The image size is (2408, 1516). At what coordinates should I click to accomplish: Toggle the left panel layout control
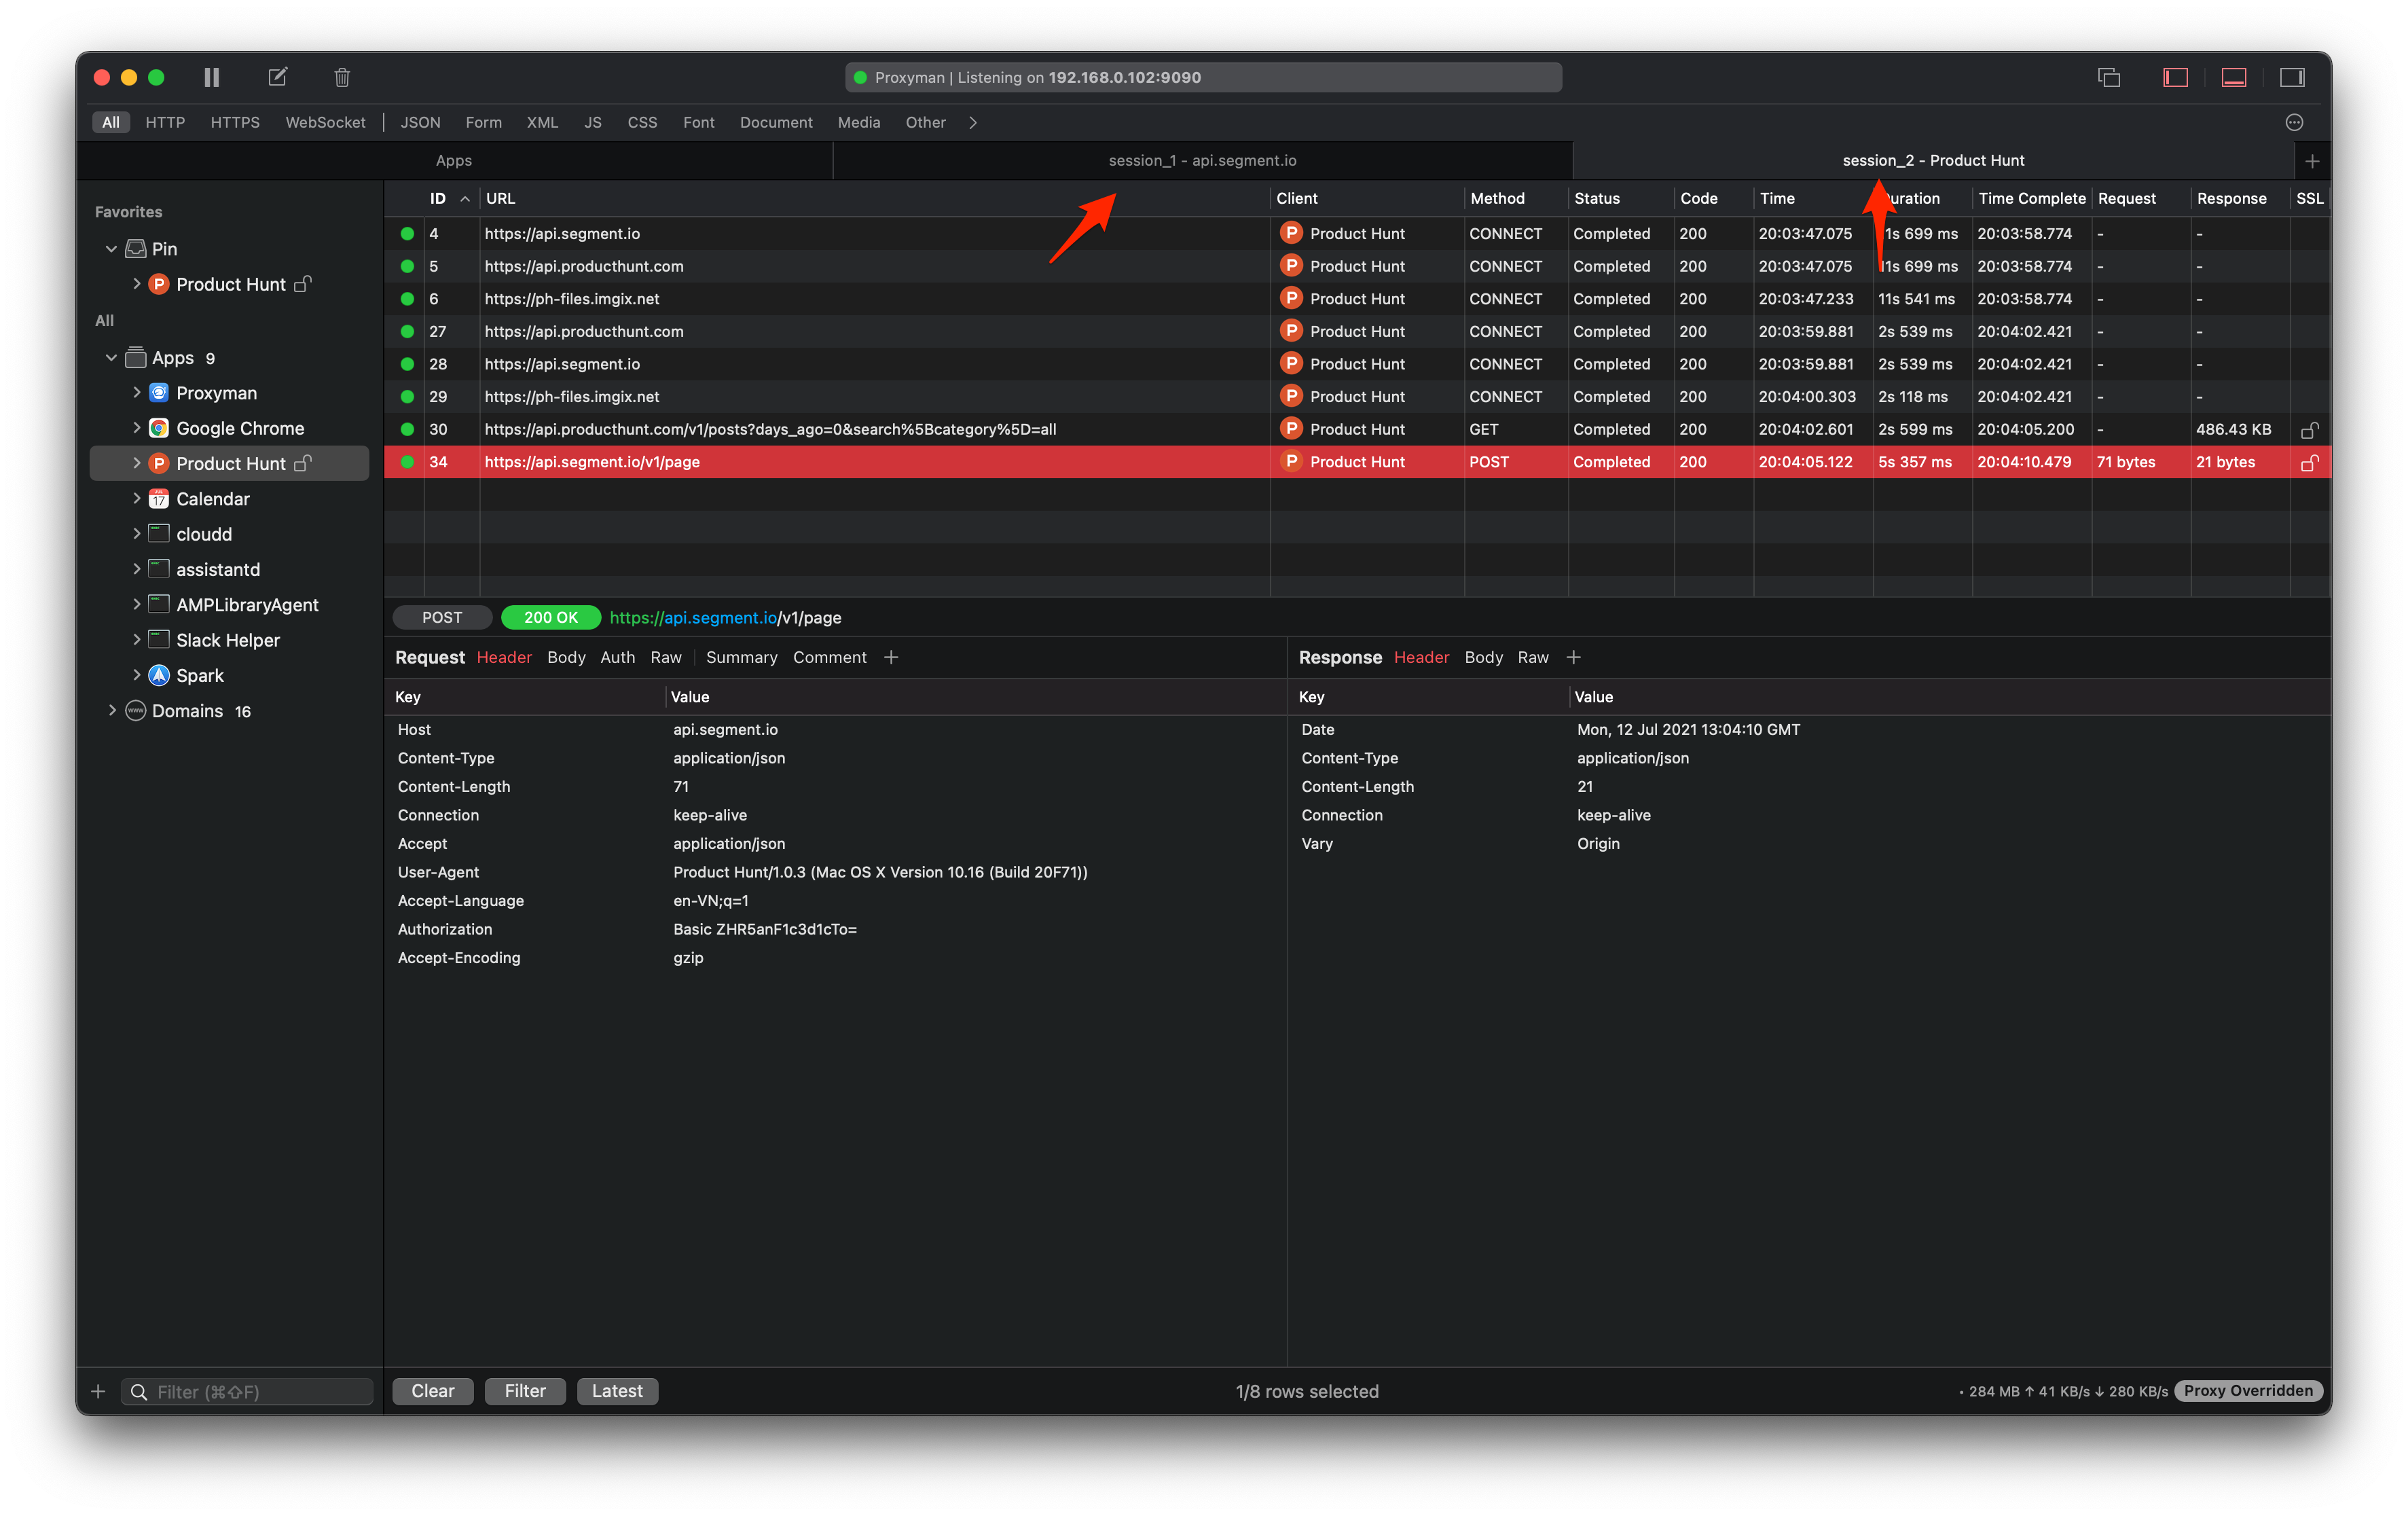pyautogui.click(x=2175, y=77)
